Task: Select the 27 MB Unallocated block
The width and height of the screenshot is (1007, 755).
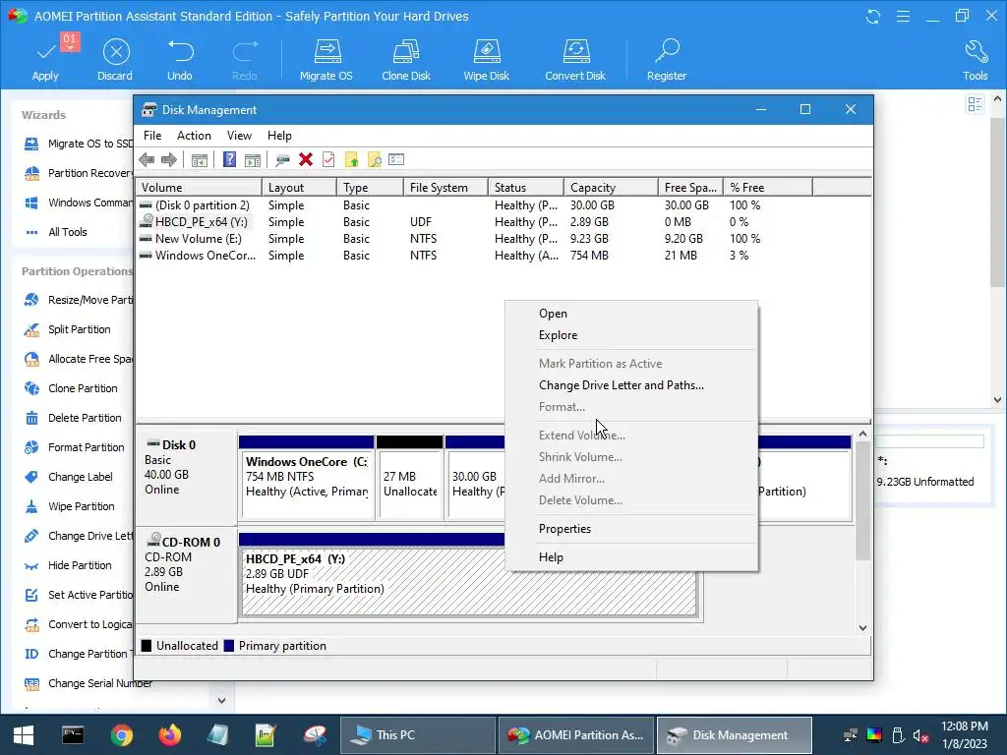Action: (410, 477)
